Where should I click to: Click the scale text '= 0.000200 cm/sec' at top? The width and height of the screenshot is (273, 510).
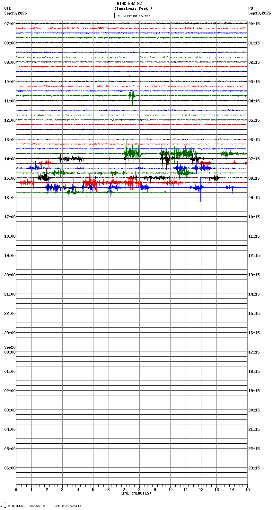click(x=134, y=16)
